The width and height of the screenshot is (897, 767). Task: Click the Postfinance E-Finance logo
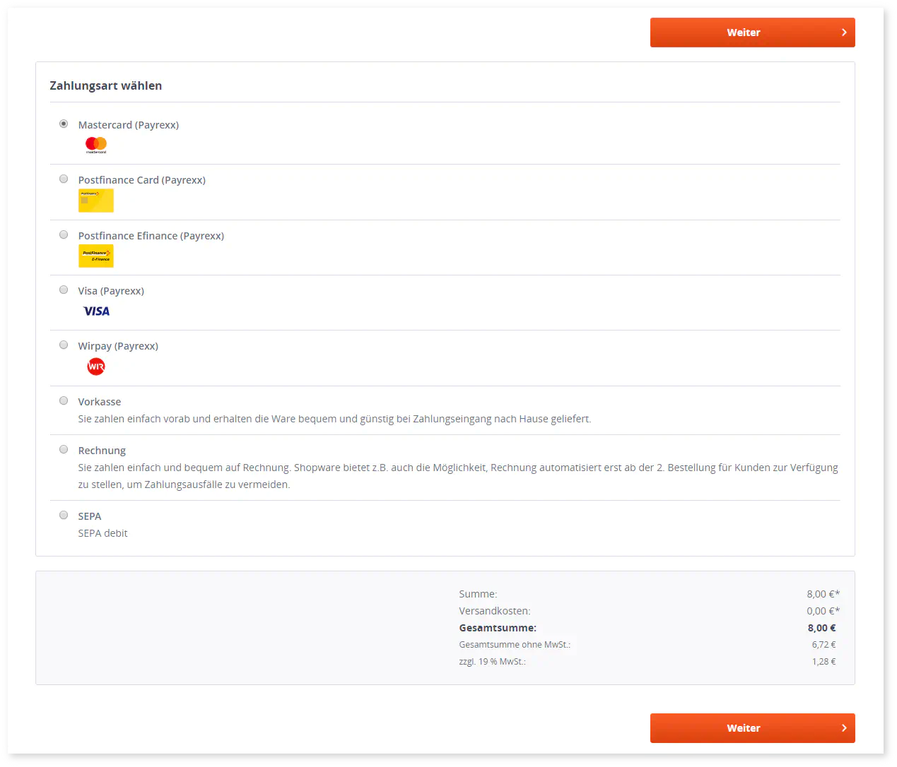pos(96,256)
